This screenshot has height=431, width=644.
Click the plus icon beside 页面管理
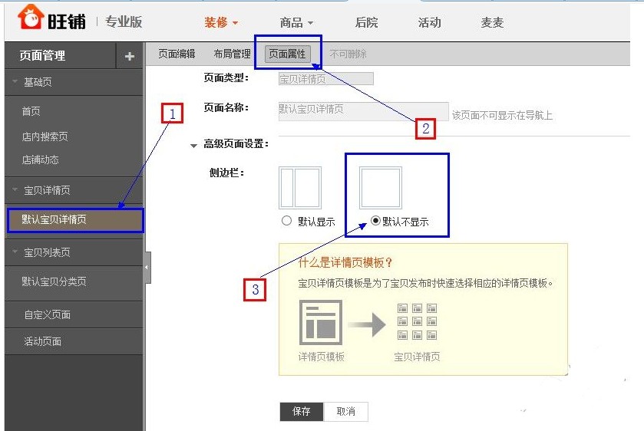tap(129, 56)
